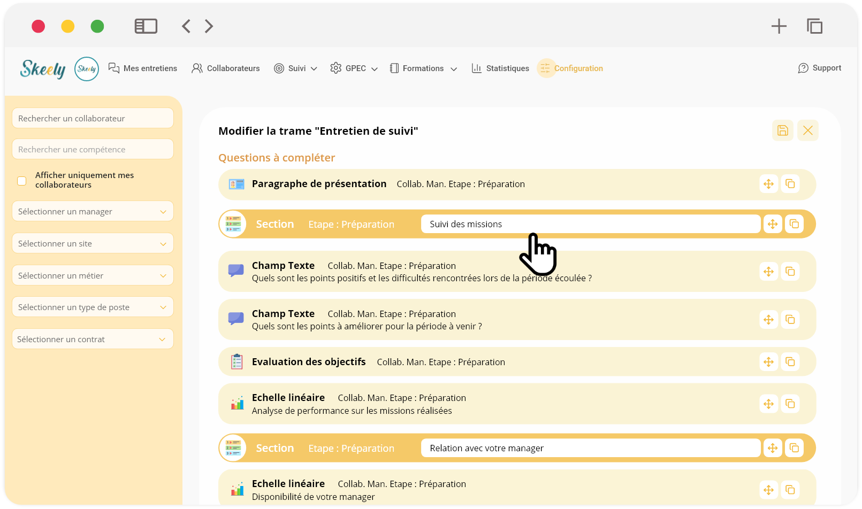Duplicate the Relation avec votre manager section

pyautogui.click(x=794, y=448)
